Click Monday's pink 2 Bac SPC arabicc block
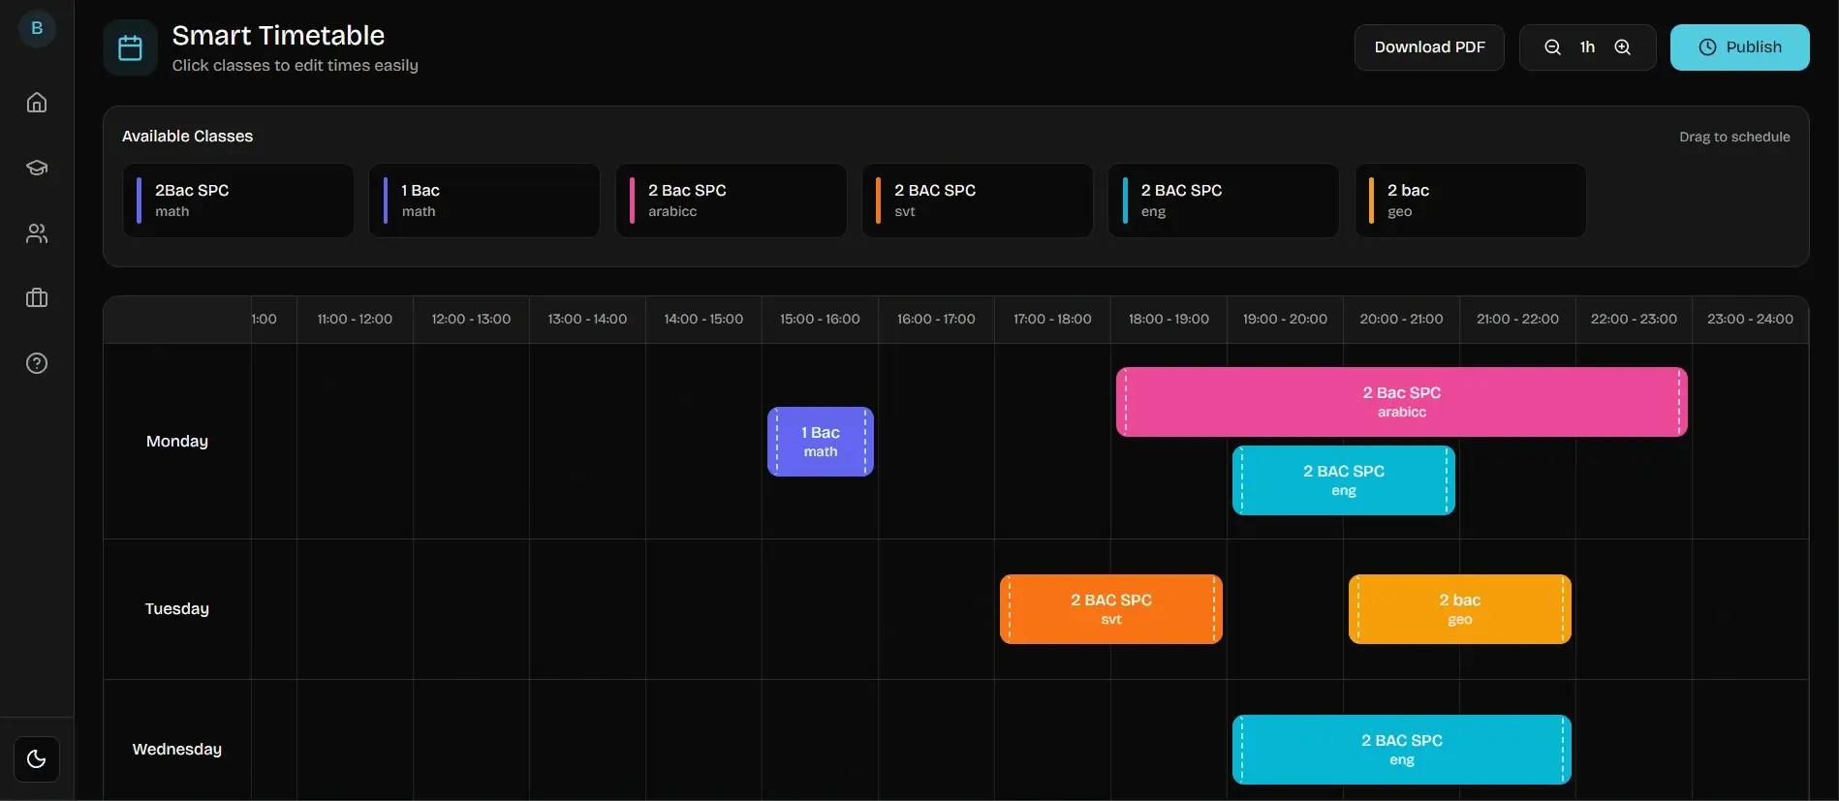Viewport: 1839px width, 801px height. 1401,402
